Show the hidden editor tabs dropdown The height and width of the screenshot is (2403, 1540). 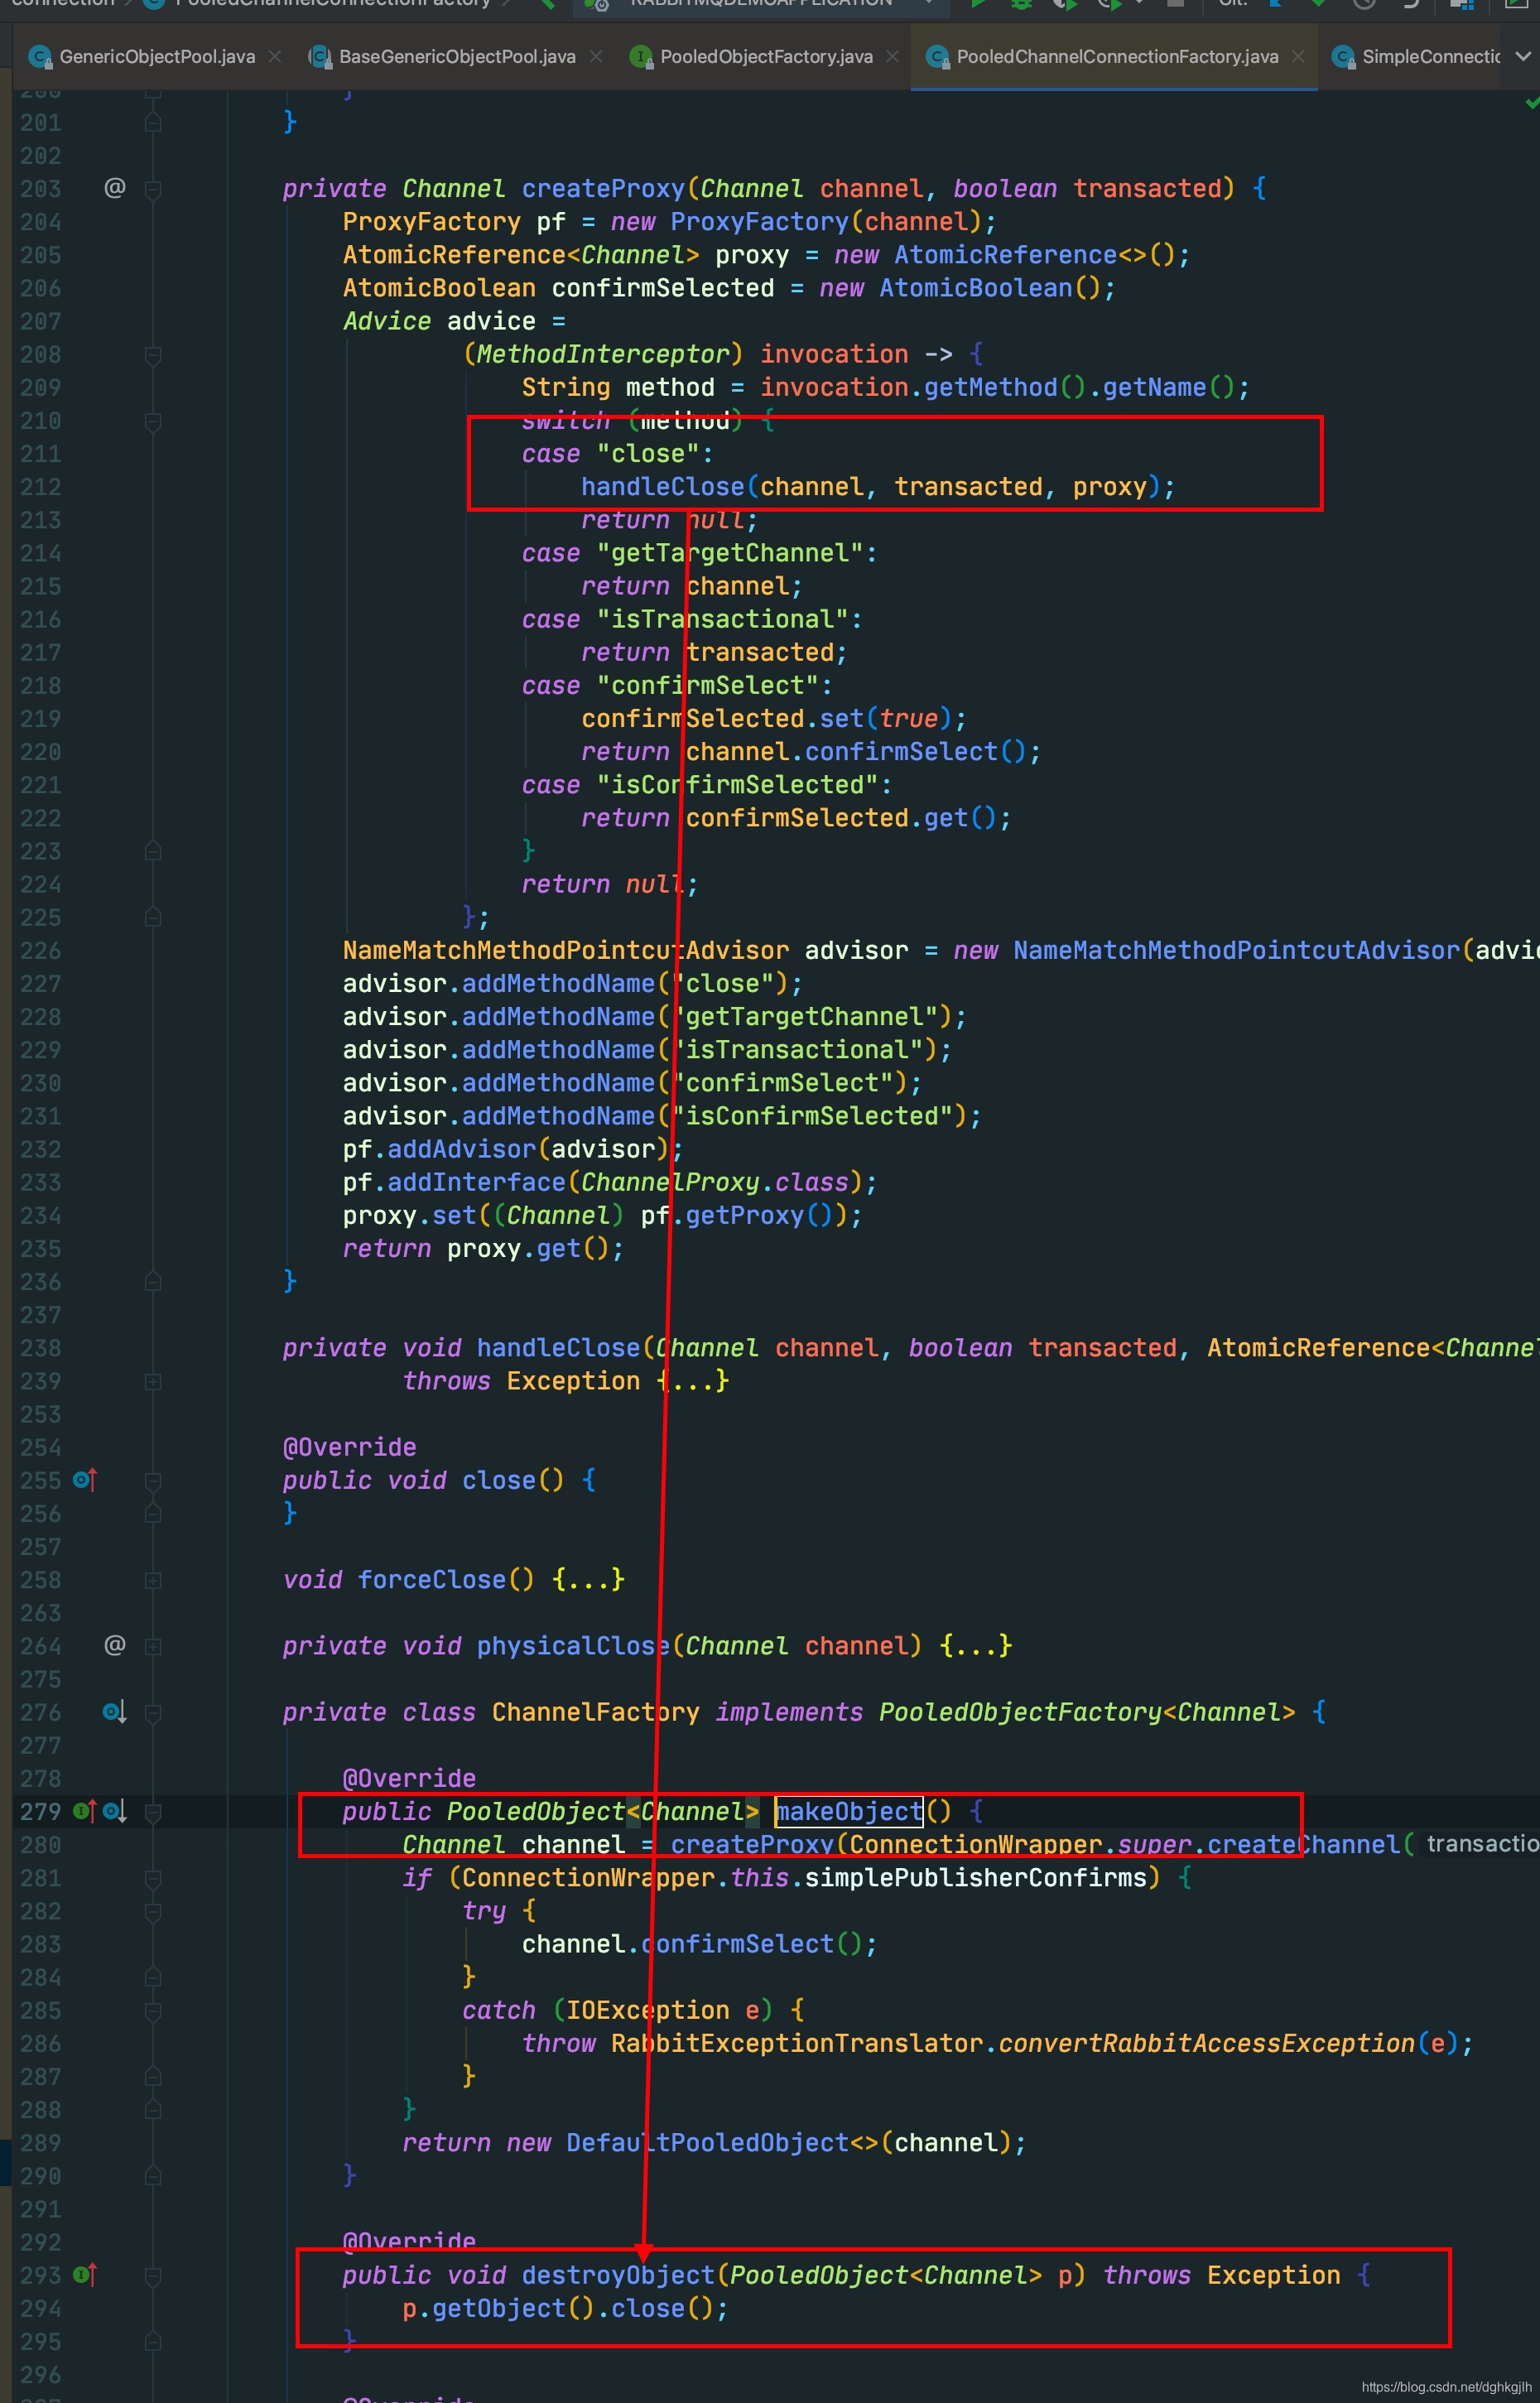point(1522,57)
